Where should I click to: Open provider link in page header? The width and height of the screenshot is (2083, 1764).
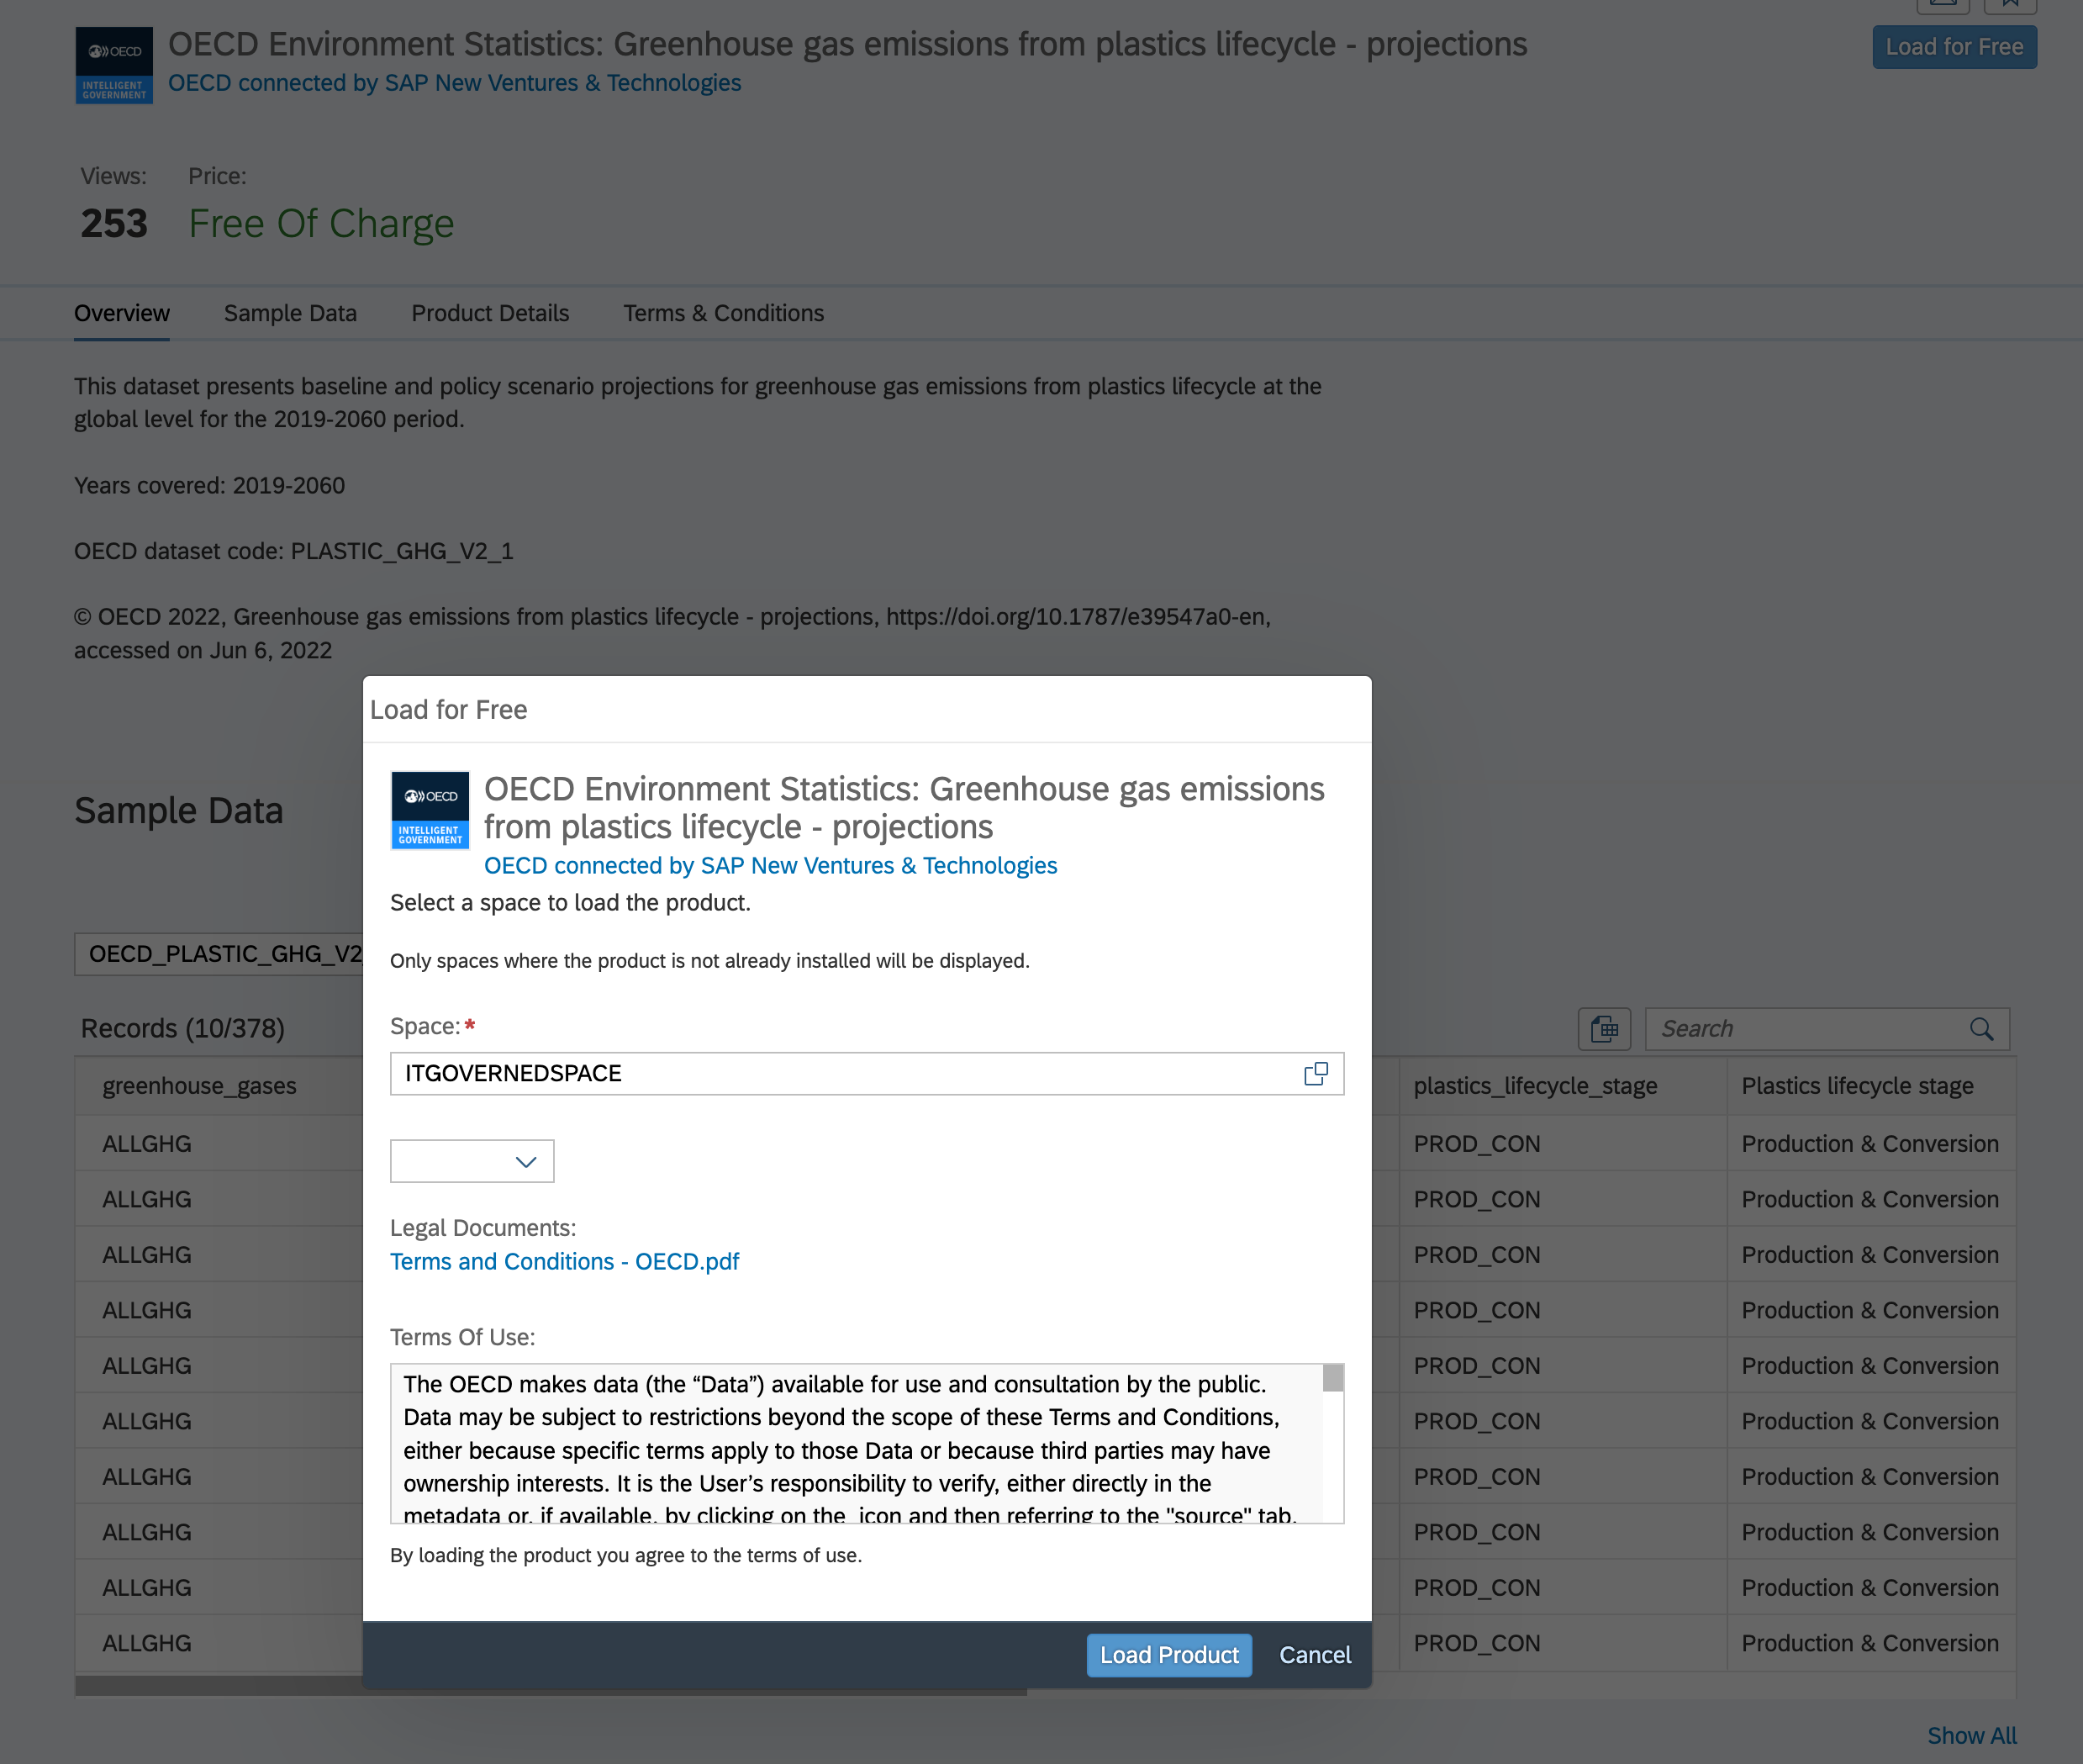coord(455,83)
